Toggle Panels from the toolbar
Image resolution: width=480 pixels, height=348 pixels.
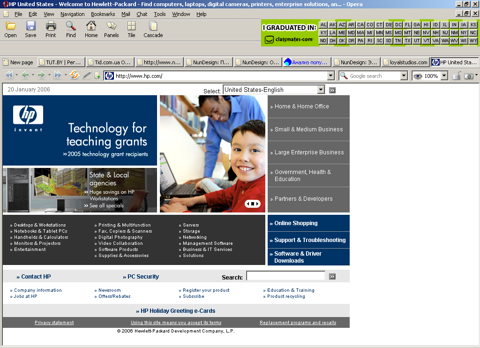[x=111, y=26]
